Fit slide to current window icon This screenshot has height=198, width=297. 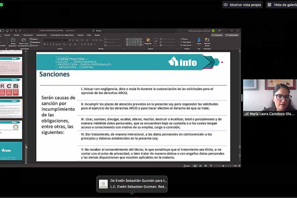click(x=239, y=166)
